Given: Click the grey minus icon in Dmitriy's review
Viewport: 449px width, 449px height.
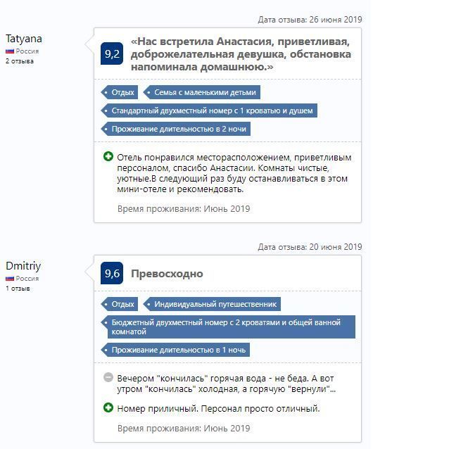Looking at the screenshot, I should click(x=108, y=377).
